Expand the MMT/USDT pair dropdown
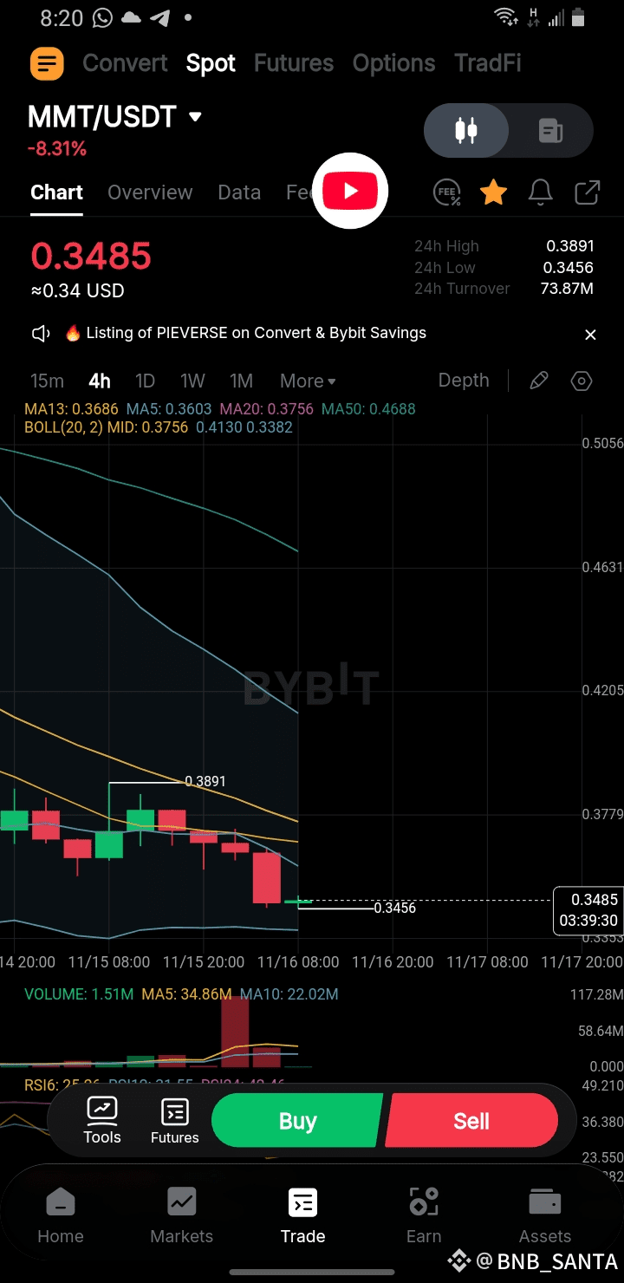Viewport: 624px width, 1283px height. coord(195,117)
